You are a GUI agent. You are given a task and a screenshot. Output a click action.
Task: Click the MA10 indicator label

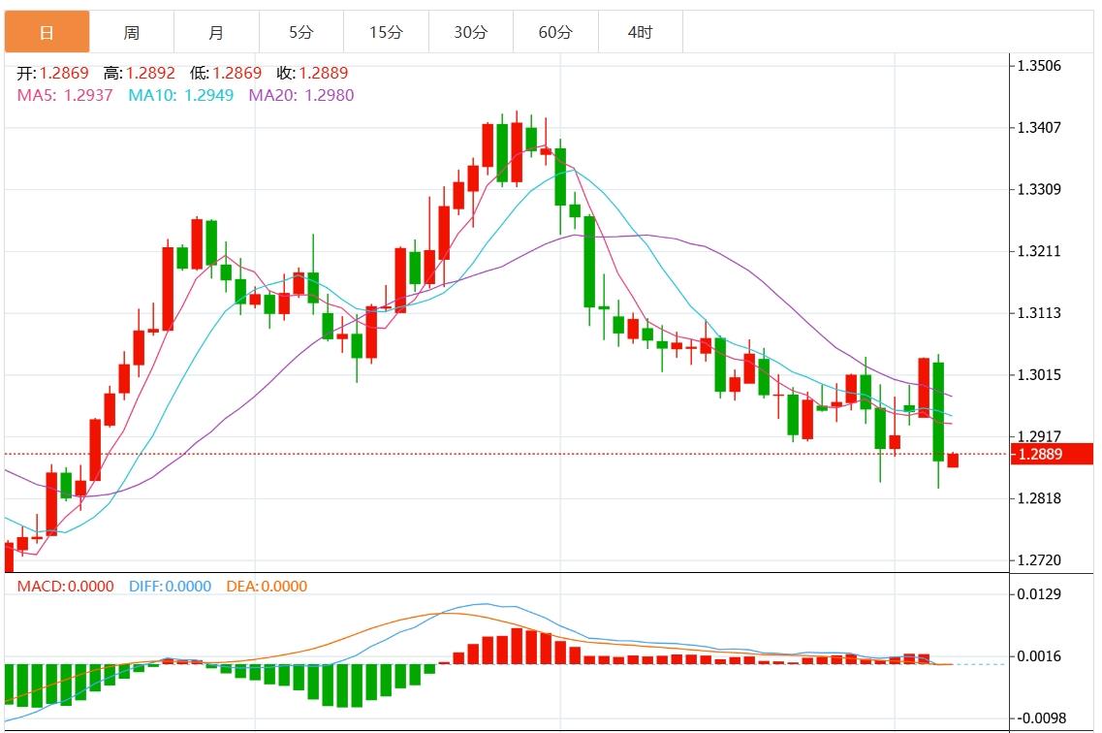[181, 95]
